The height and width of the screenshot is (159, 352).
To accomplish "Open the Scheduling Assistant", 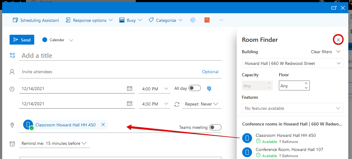I will coord(36,20).
